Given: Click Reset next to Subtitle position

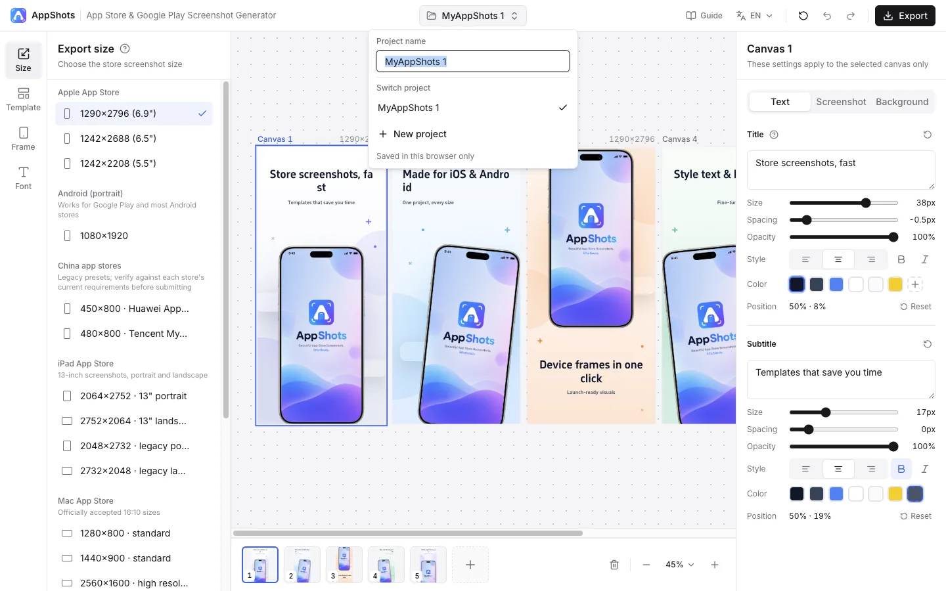Looking at the screenshot, I should point(916,516).
